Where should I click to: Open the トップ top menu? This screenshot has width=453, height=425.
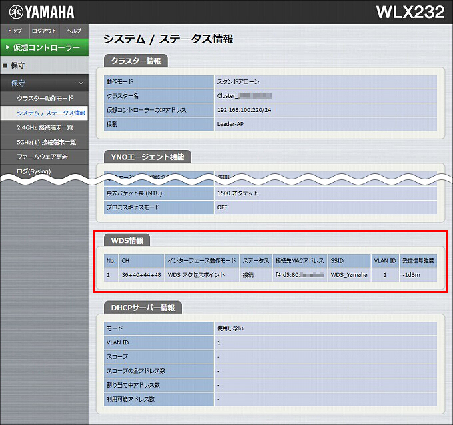coord(15,31)
